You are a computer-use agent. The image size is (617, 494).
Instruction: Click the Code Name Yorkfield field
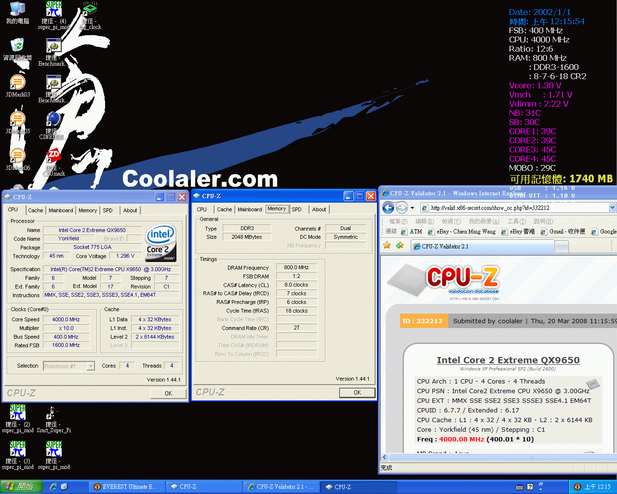(69, 239)
